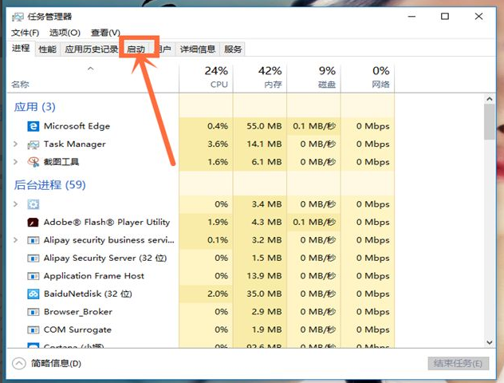Screen dimensions: 504x383
Task: Click the Alipay Security Server icon
Action: tap(33, 259)
